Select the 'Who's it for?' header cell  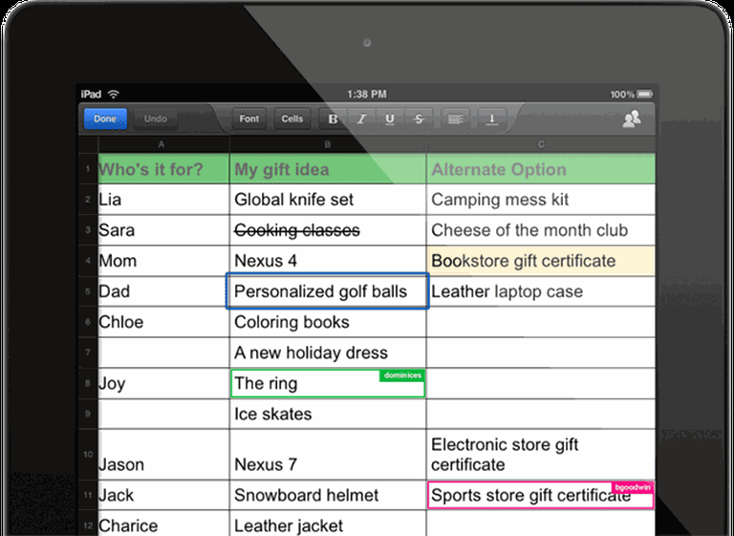(163, 169)
